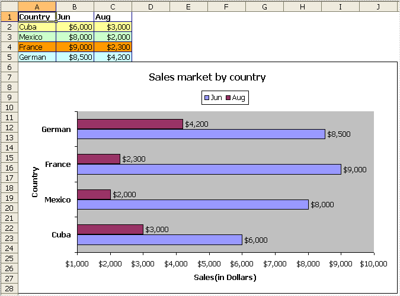400x296 pixels.
Task: Click the German category axis label
Action: (x=56, y=130)
